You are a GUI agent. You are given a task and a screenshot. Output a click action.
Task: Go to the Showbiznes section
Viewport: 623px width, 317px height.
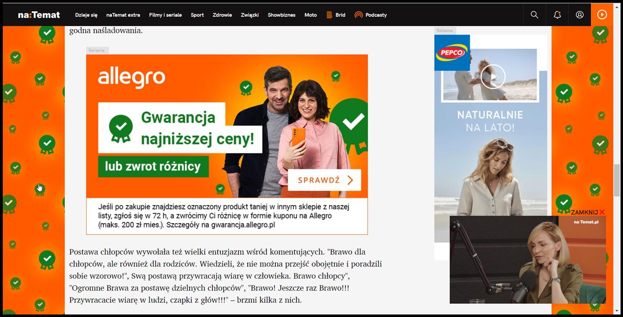coord(281,15)
